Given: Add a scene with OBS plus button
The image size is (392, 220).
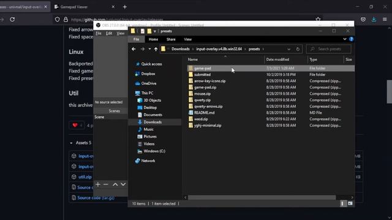Looking at the screenshot, I should click(x=98, y=185).
